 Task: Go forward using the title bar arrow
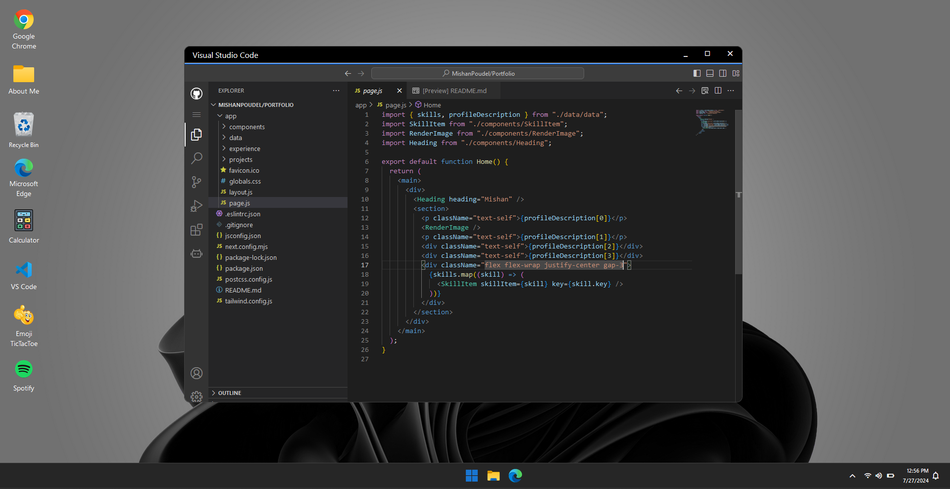[x=361, y=73]
